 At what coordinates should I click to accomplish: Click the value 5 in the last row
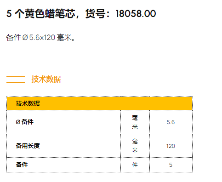click(171, 165)
